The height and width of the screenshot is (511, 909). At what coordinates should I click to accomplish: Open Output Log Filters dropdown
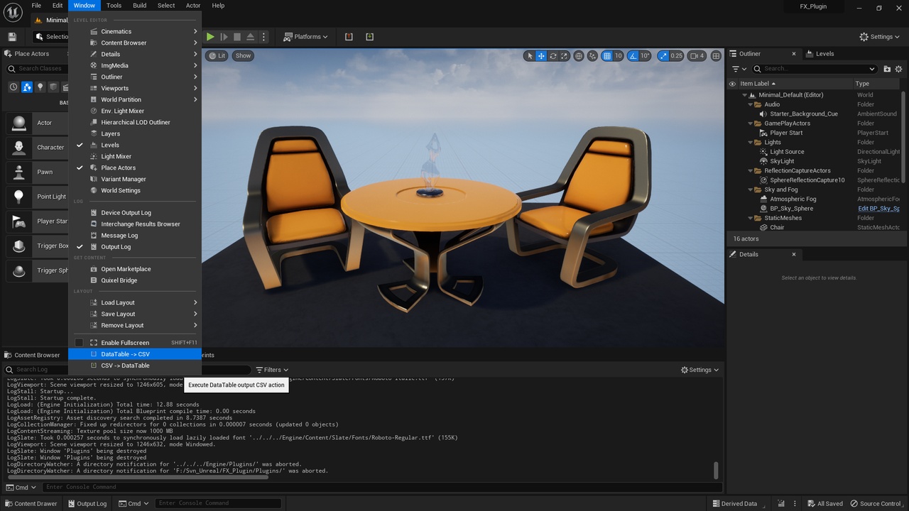tap(272, 370)
